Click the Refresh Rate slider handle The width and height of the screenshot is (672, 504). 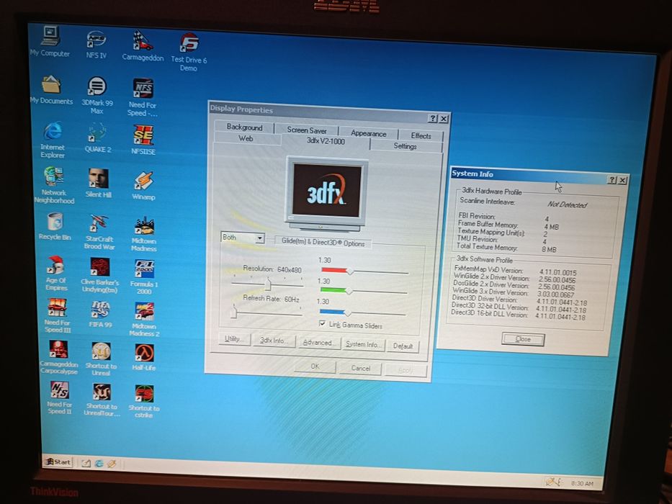point(234,312)
